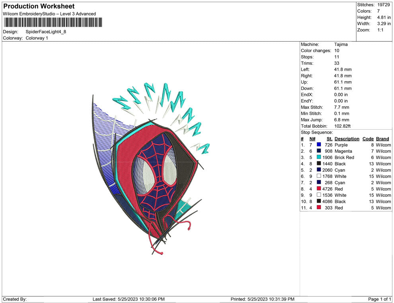This screenshot has height=303, width=394.
Task: Click the 'Stop Sequence:' heading
Action: (317, 132)
